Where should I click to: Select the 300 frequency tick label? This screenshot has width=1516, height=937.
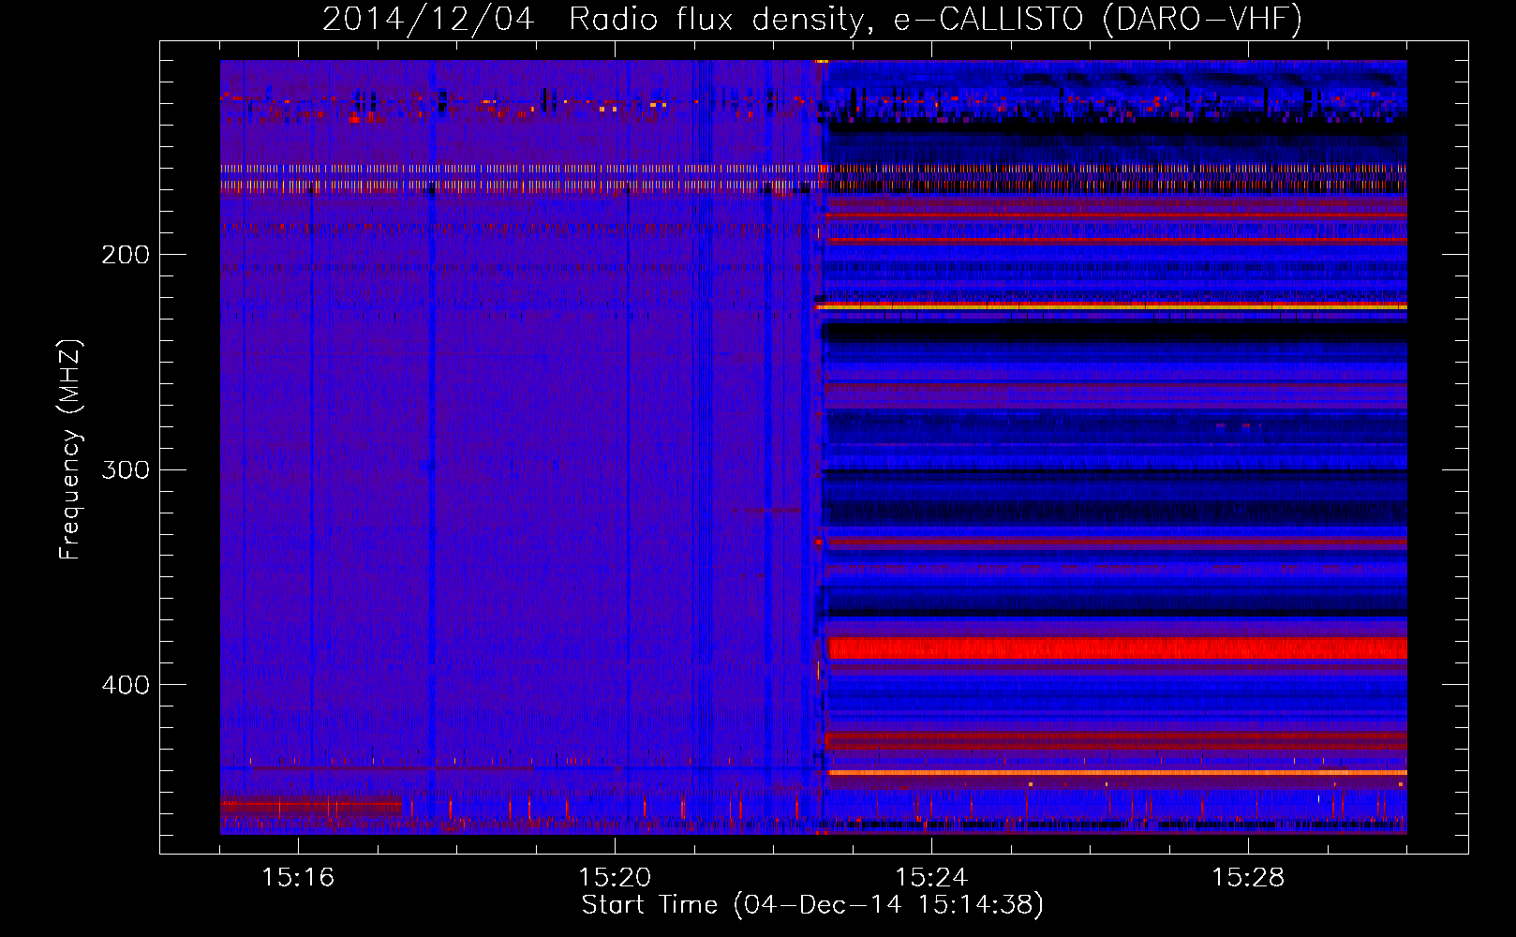click(x=126, y=469)
